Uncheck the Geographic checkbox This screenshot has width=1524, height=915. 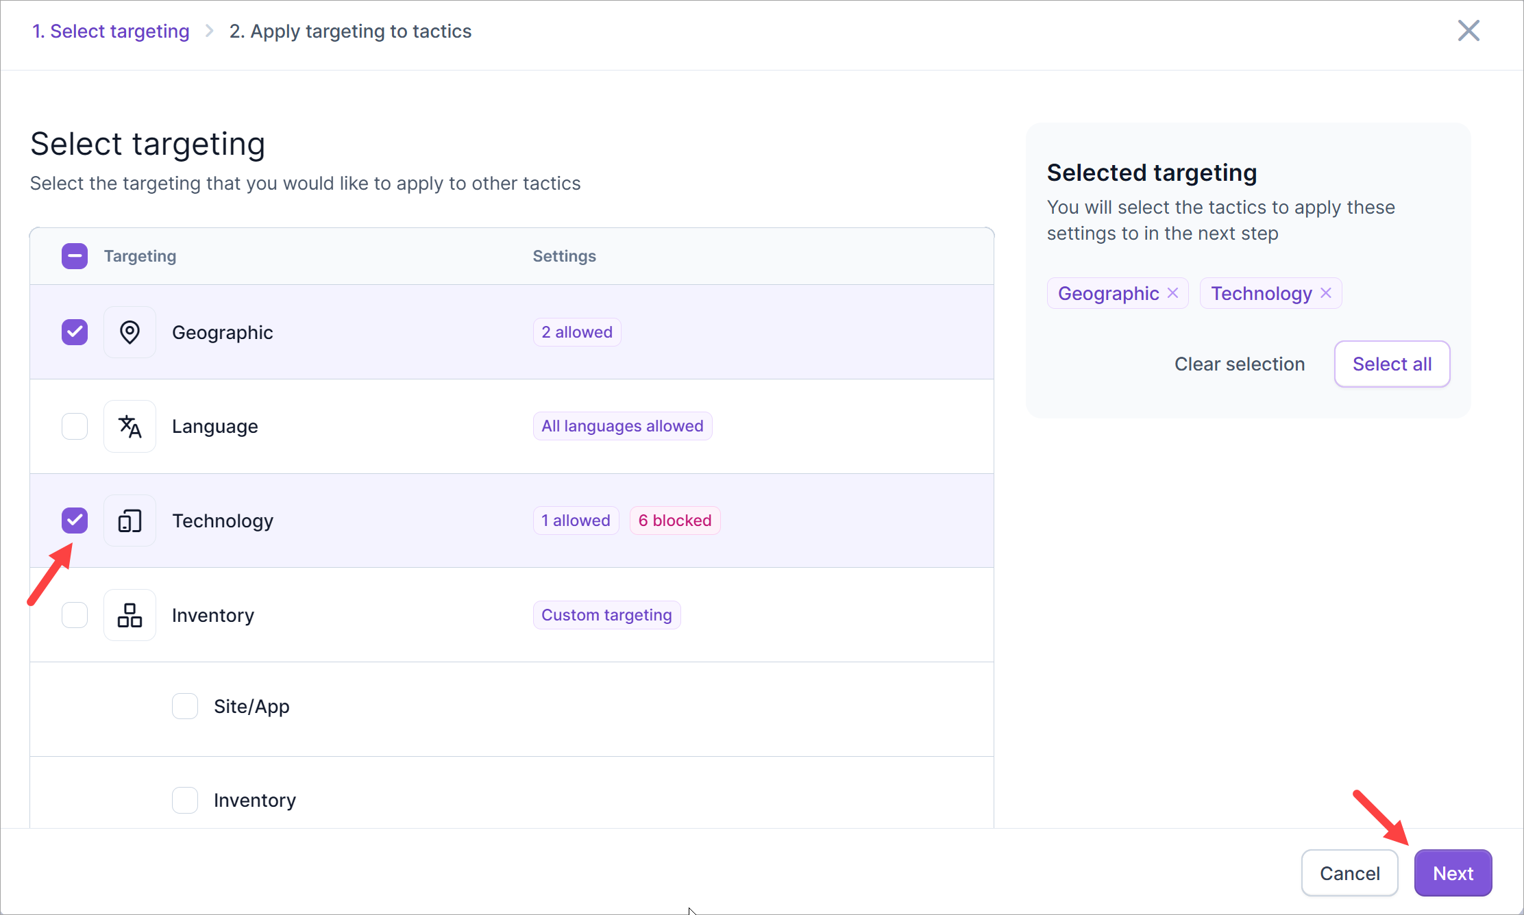75,332
